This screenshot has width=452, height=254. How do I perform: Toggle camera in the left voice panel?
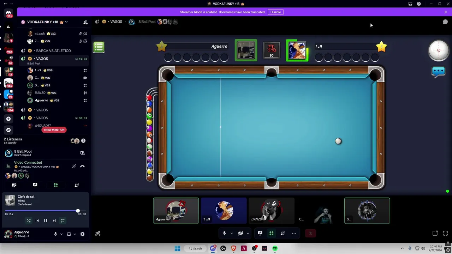pyautogui.click(x=14, y=185)
